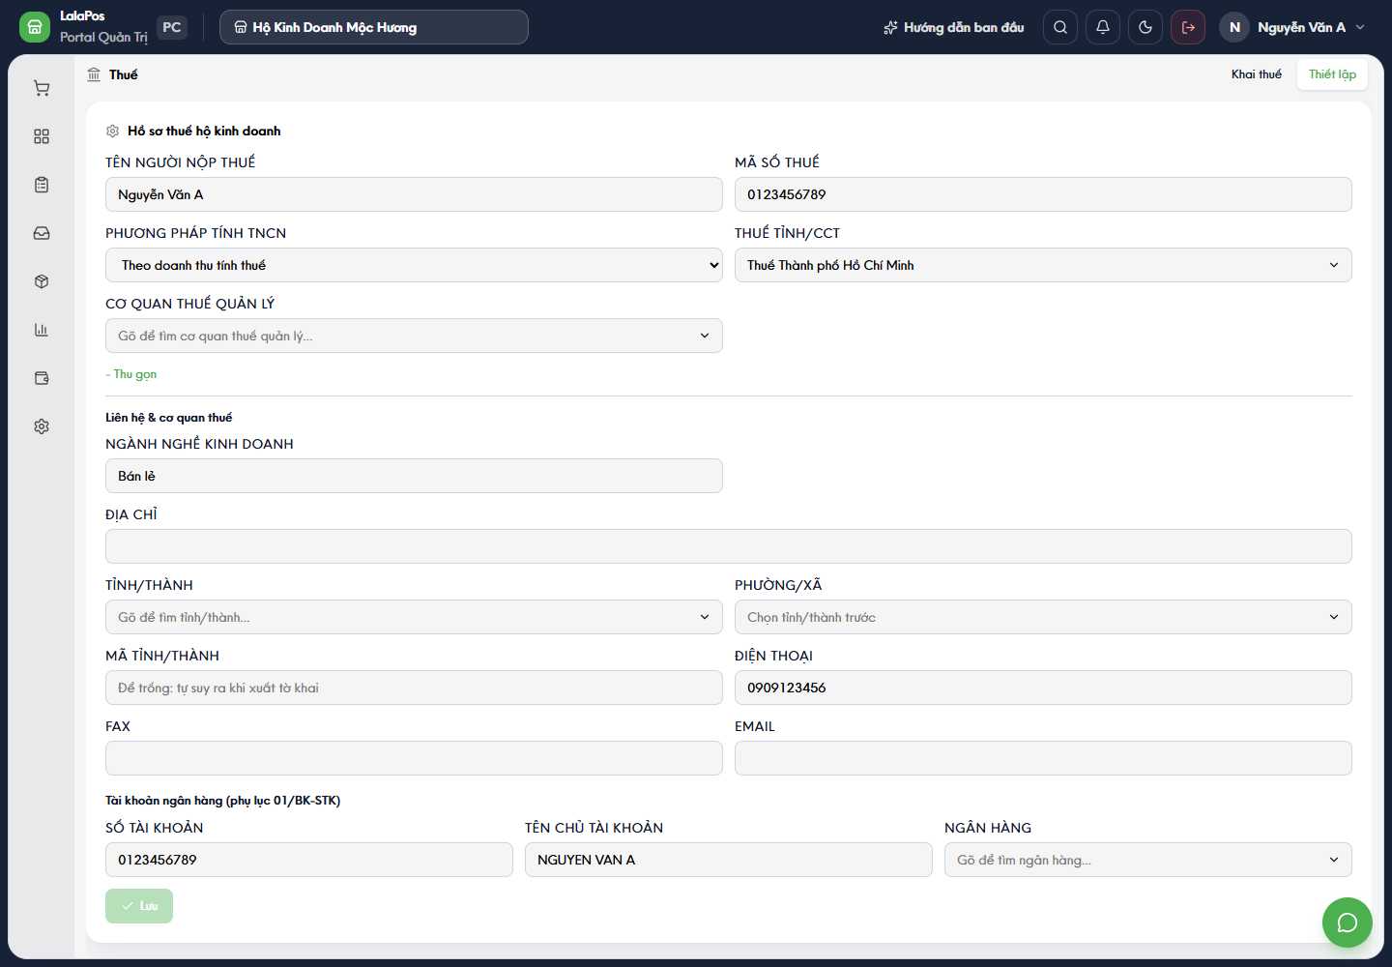Screen dimensions: 1392x967
Task: Collapse section with Thu gọn link
Action: [x=131, y=374]
